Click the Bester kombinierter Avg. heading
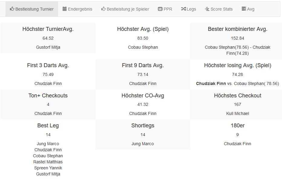The image size is (282, 183). 238,29
